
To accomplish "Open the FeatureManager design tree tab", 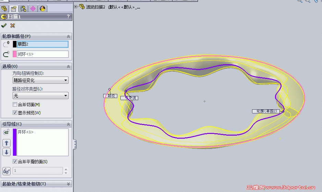I will tap(4, 9).
